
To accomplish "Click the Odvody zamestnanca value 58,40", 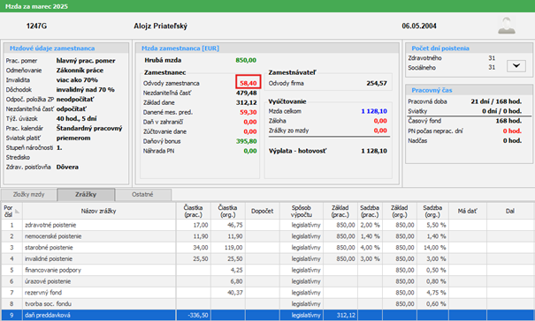I will coord(248,83).
